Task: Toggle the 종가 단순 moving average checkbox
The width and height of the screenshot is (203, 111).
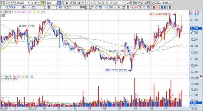Action: 12,12
